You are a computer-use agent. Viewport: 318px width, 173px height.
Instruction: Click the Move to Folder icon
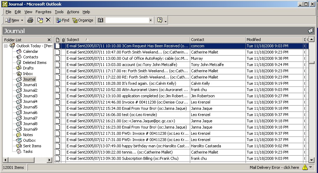pyautogui.click(x=40, y=20)
